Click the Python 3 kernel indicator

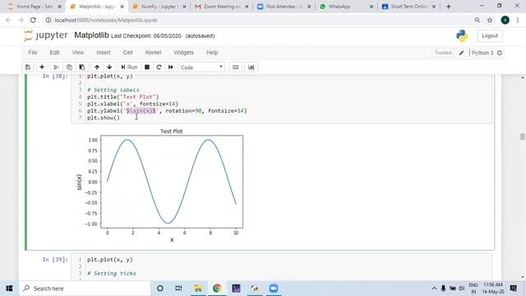point(487,53)
